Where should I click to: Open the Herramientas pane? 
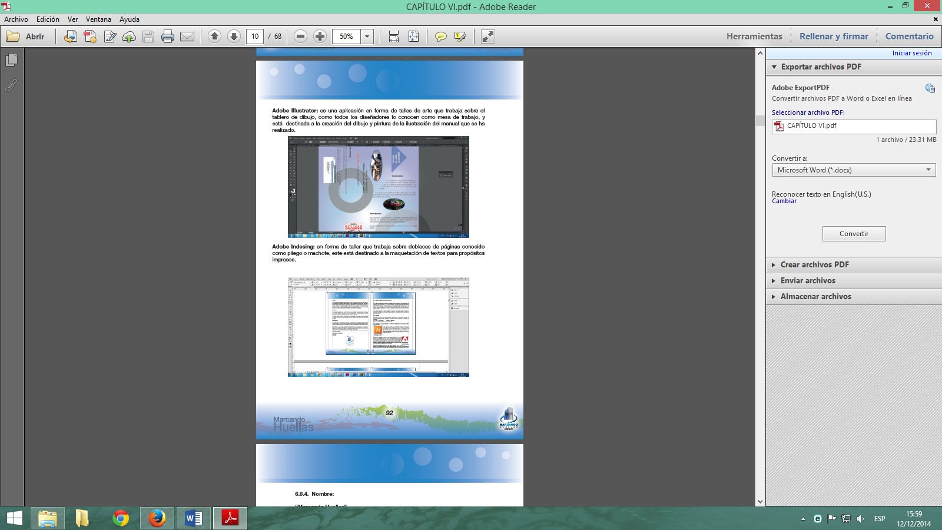tap(754, 37)
